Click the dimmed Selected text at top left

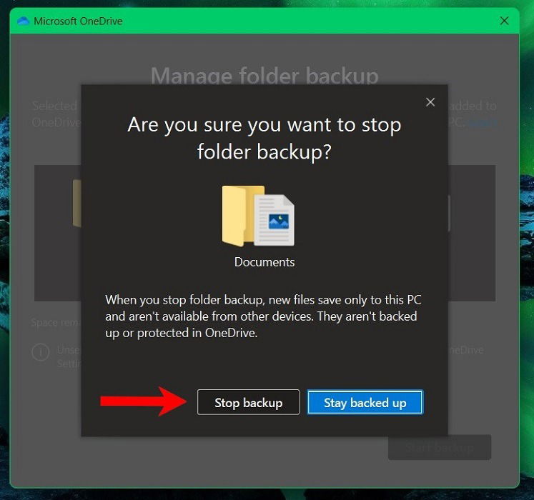[x=54, y=106]
